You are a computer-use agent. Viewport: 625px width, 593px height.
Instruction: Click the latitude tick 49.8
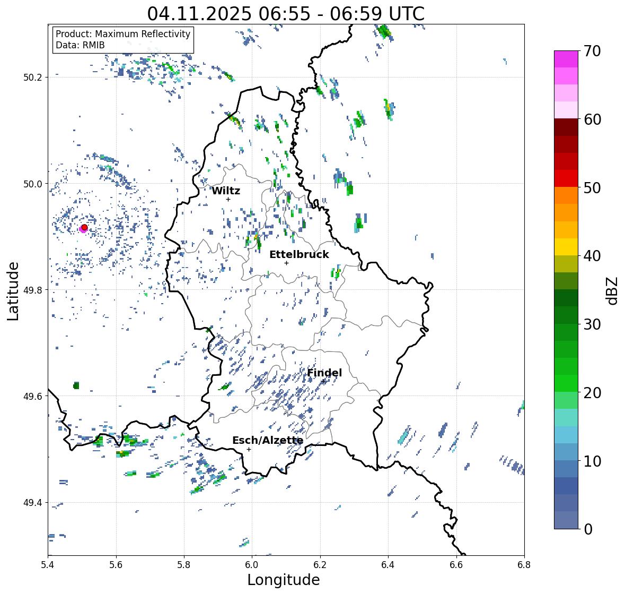[x=33, y=290]
